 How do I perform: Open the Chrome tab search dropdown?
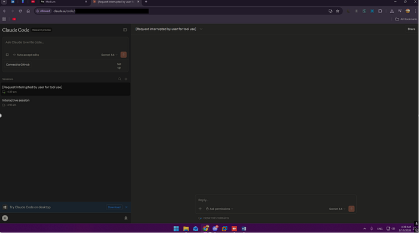(x=4, y=2)
